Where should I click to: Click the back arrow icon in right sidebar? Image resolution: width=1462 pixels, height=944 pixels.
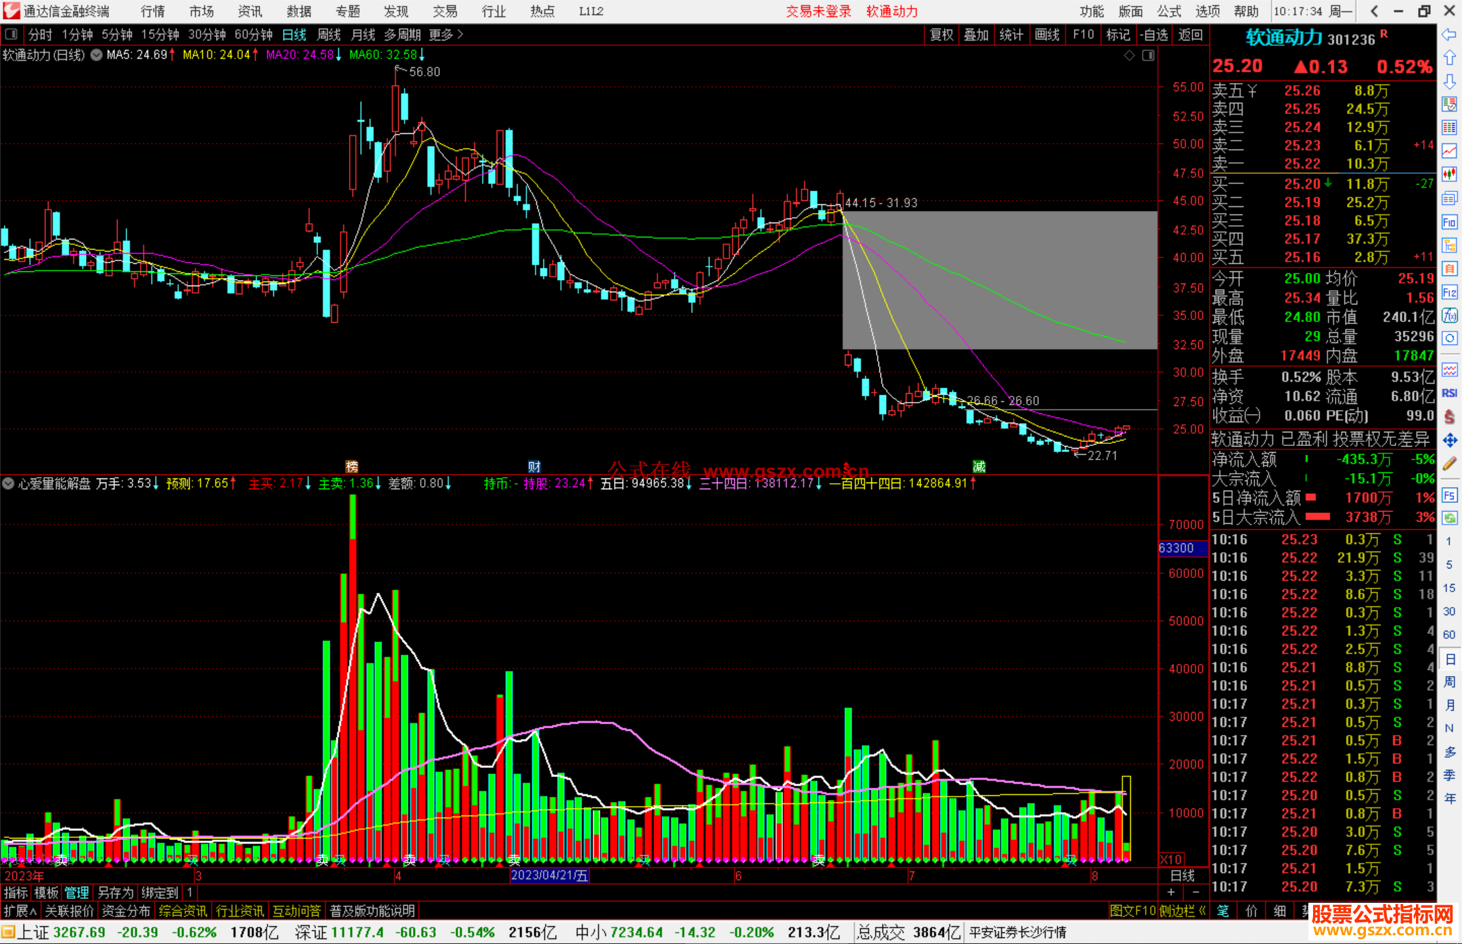coord(1449,35)
